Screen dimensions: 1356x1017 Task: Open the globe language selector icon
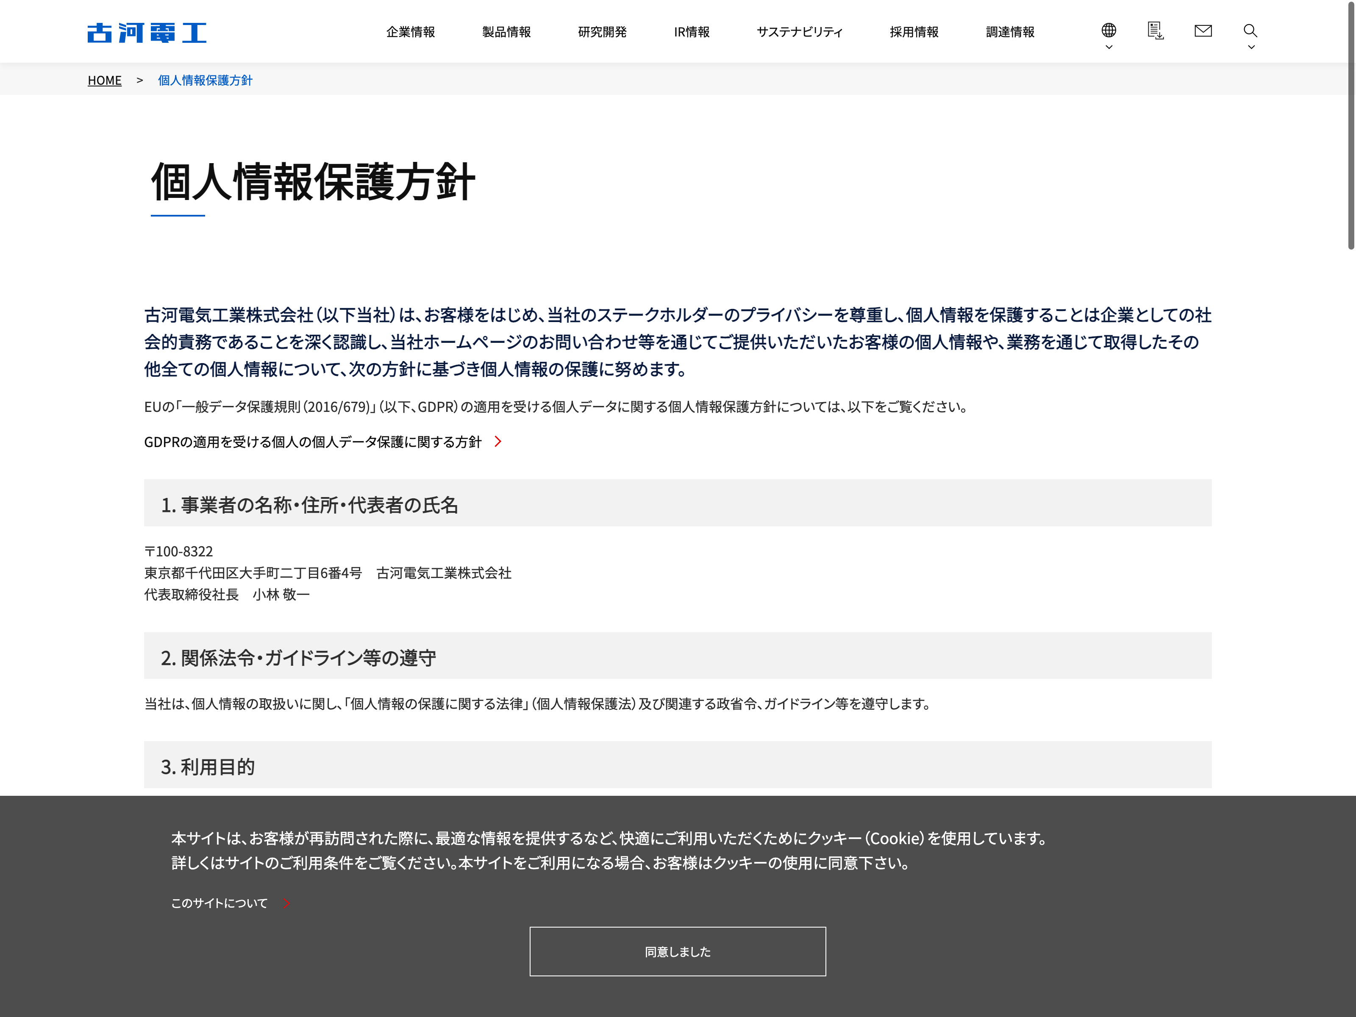pos(1109,30)
